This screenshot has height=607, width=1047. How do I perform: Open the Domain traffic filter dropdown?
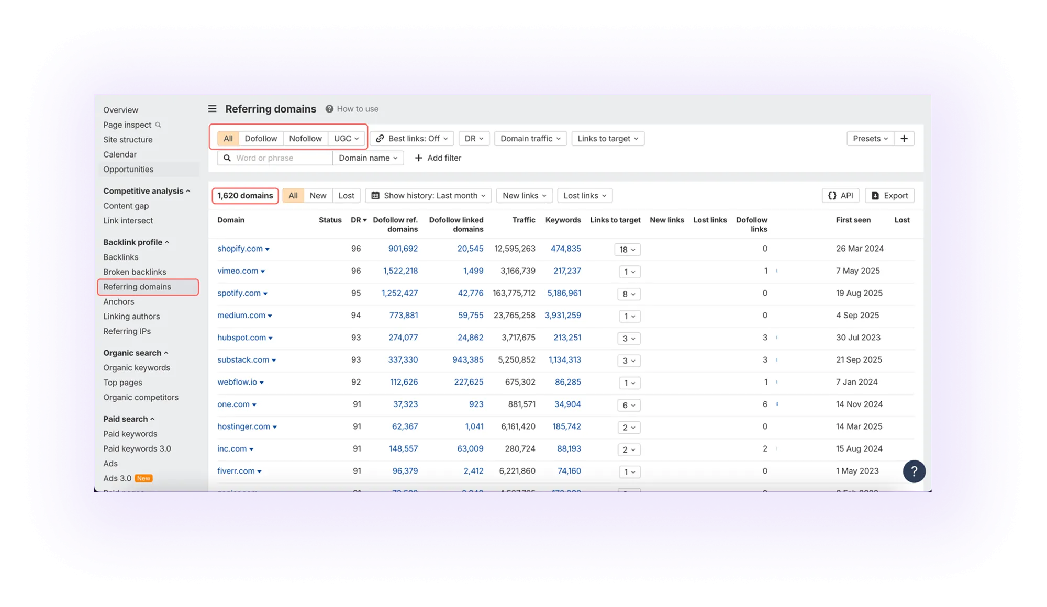[530, 138]
